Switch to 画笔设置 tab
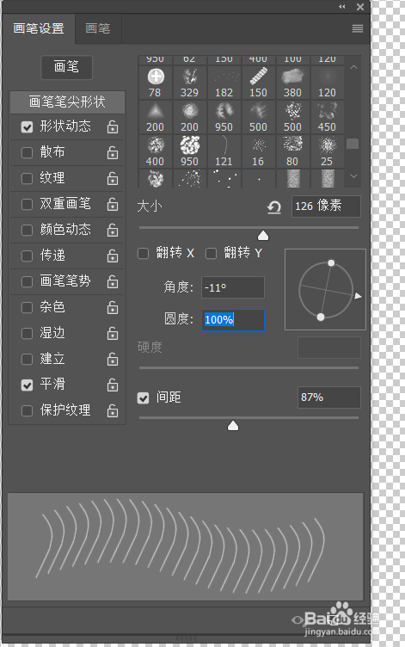This screenshot has width=405, height=647. (39, 28)
